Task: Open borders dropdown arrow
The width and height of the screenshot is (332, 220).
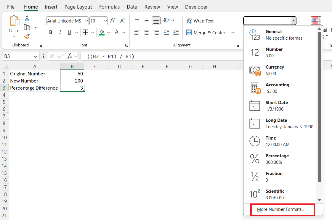Action: pyautogui.click(x=92, y=33)
